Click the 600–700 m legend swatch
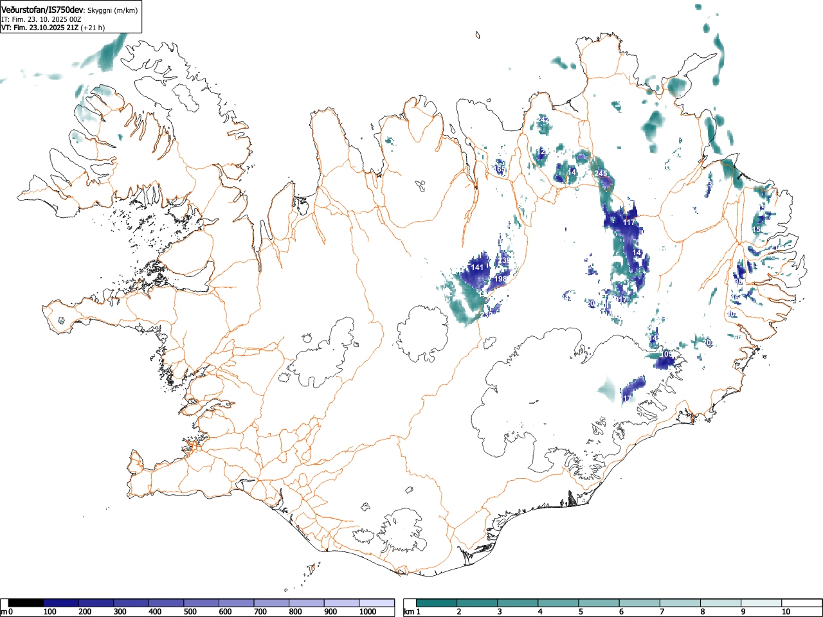 (236, 603)
